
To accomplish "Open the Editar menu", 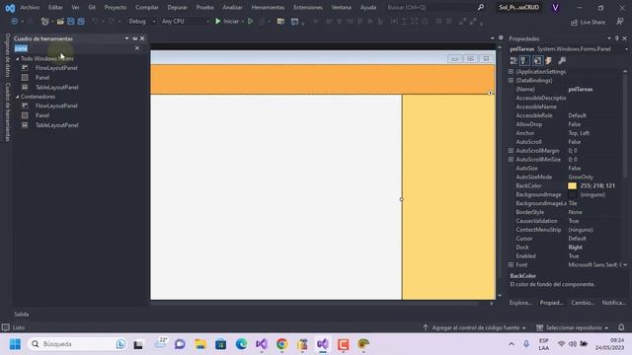I will tap(55, 7).
